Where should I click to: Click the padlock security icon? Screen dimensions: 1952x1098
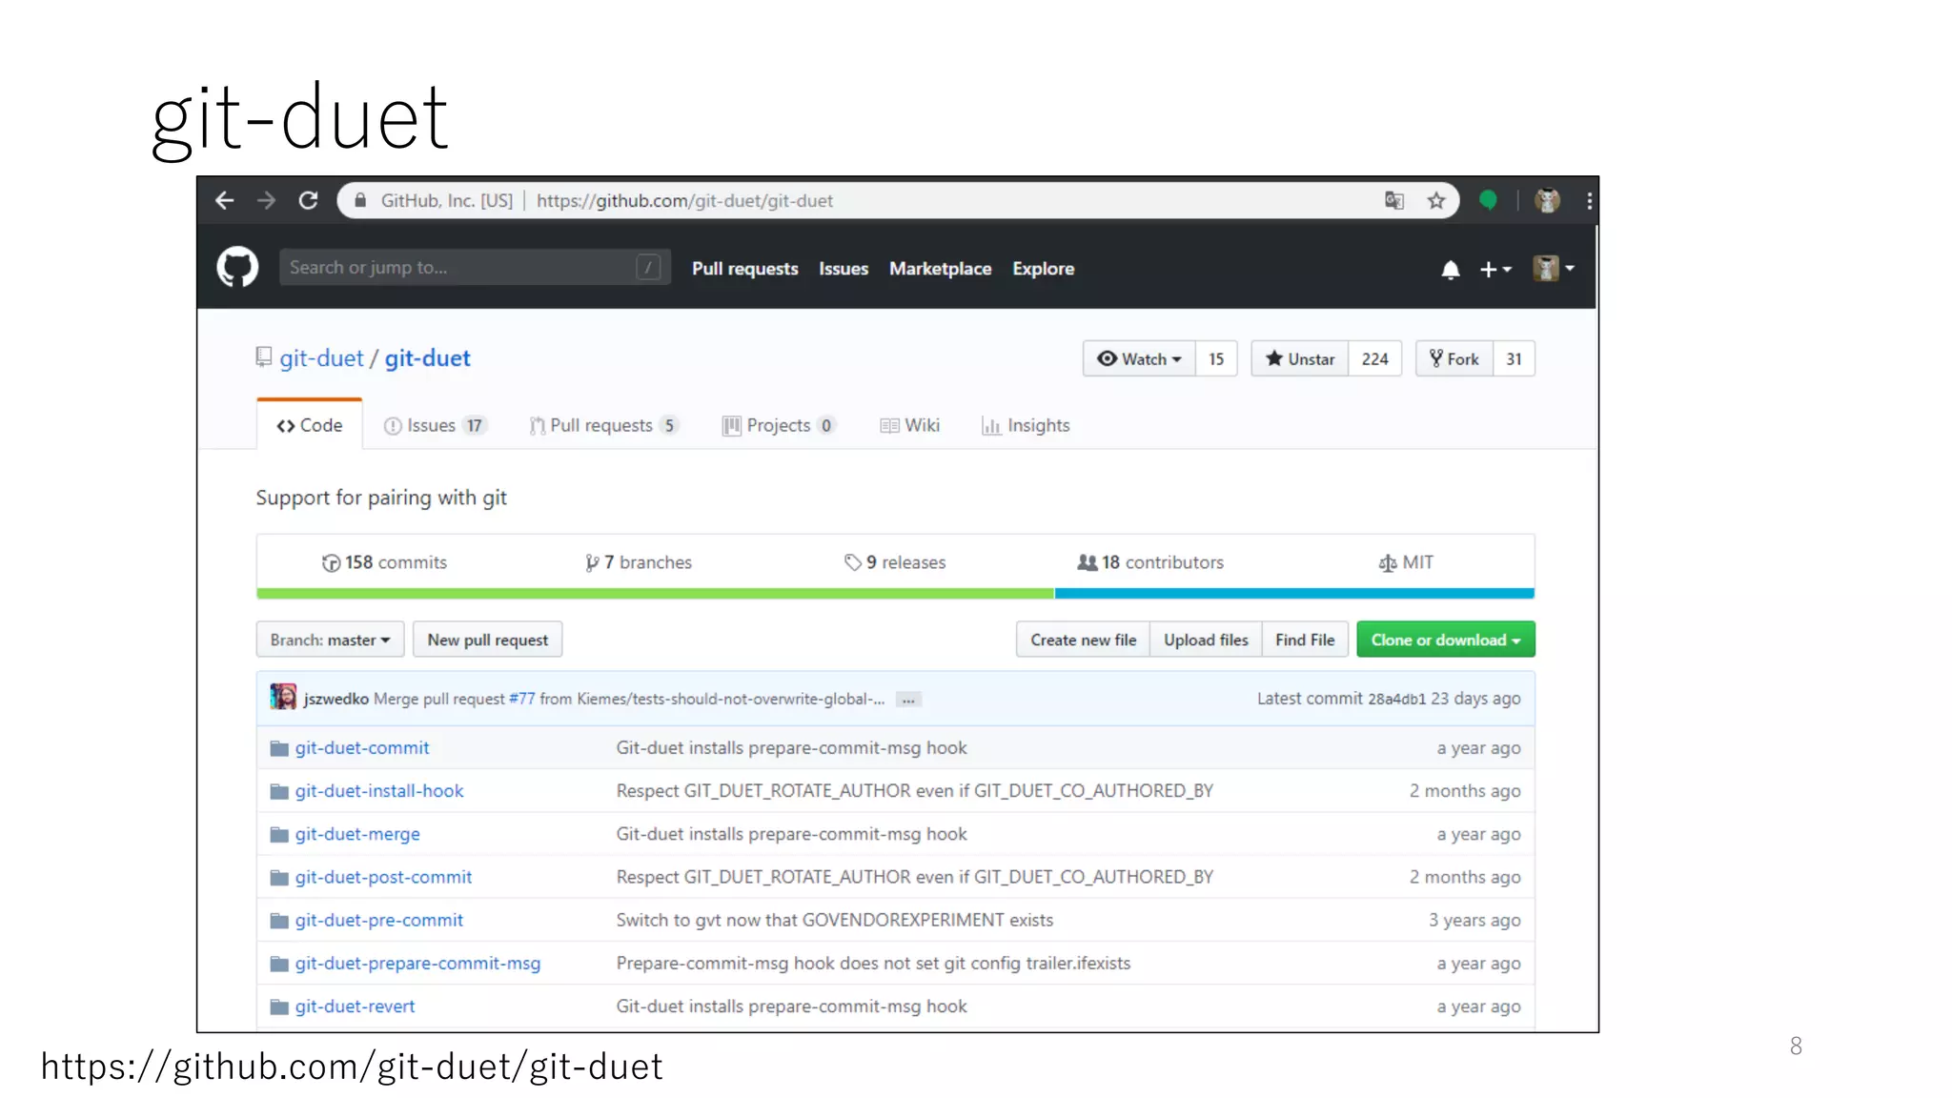(360, 200)
